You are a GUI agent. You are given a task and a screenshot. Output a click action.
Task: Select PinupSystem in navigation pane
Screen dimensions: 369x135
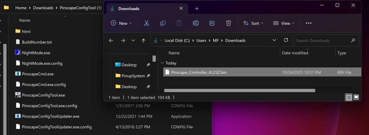pyautogui.click(x=133, y=76)
